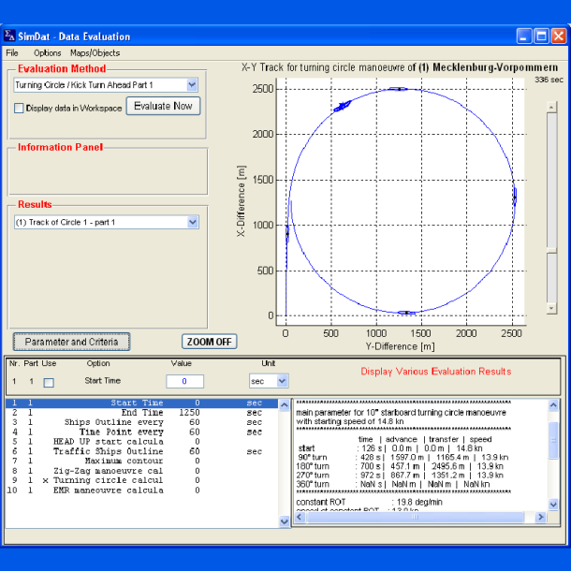The image size is (571, 571).
Task: Maximize the SimDat window
Action: point(540,36)
